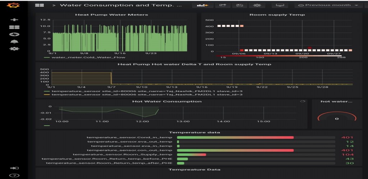The height and width of the screenshot is (179, 368).
Task: Click the Share dashboard icon
Action: click(x=223, y=5)
